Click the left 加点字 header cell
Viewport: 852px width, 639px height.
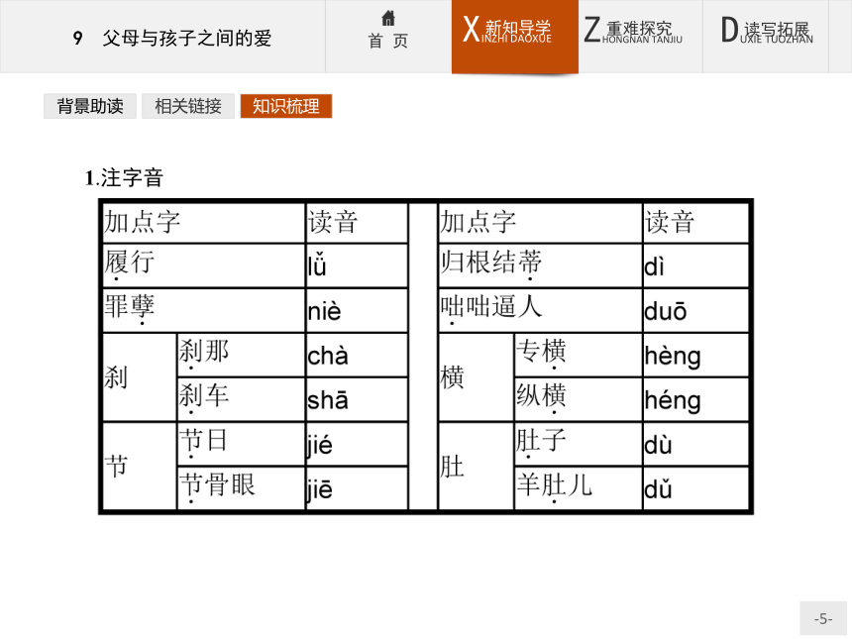coord(204,223)
